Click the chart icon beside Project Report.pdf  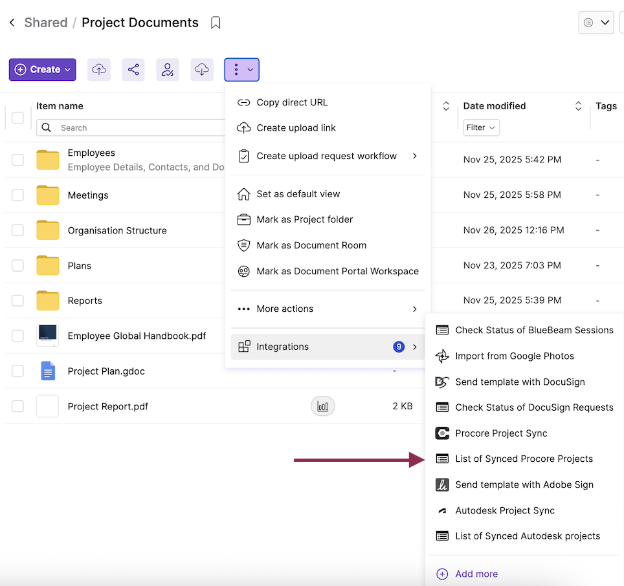coord(323,406)
